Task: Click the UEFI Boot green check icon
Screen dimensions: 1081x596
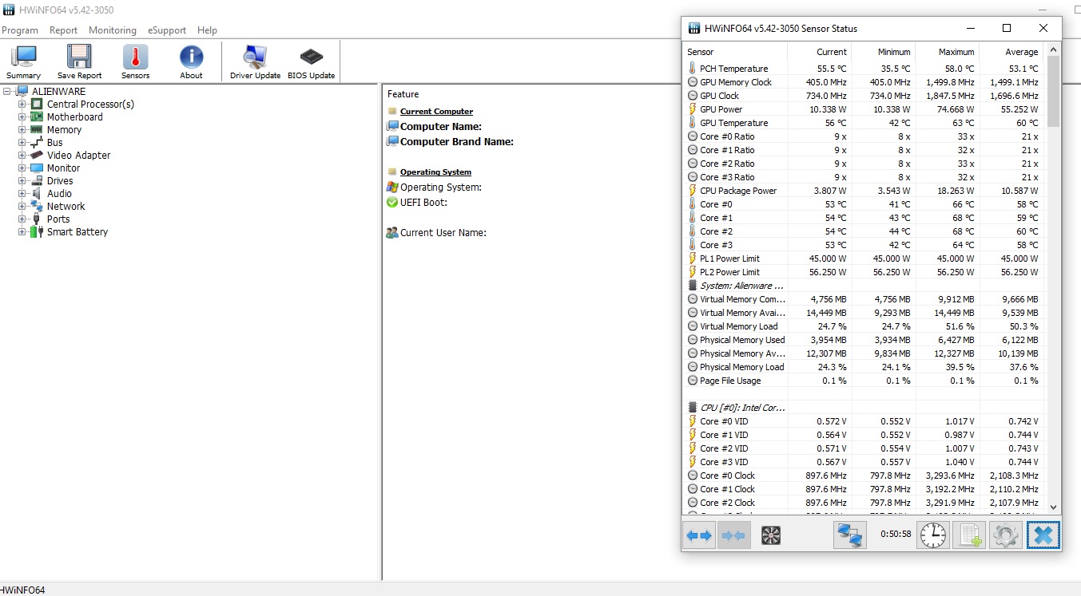Action: click(x=391, y=202)
